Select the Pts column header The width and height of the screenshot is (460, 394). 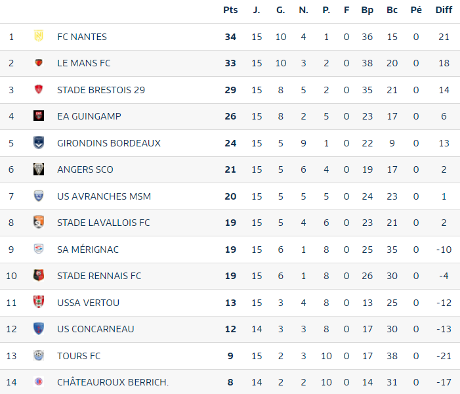click(230, 10)
